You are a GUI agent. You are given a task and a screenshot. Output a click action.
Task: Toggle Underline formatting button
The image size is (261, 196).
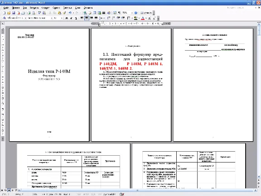pyautogui.click(x=76, y=18)
